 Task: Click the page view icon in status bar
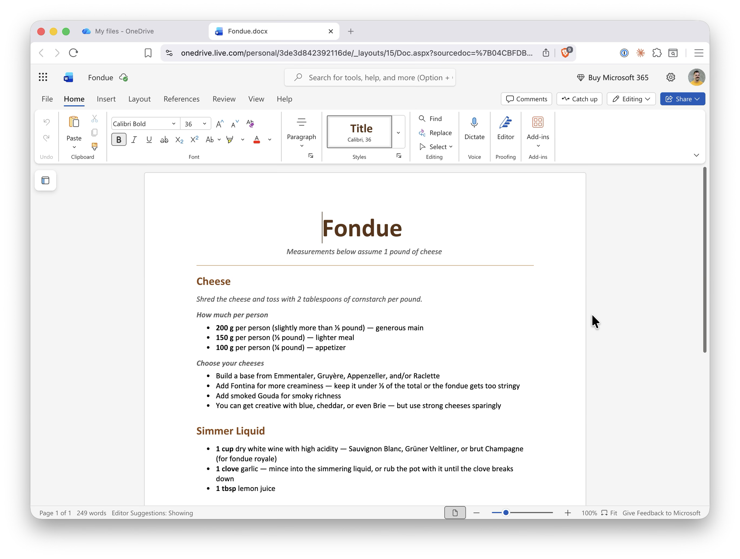455,513
